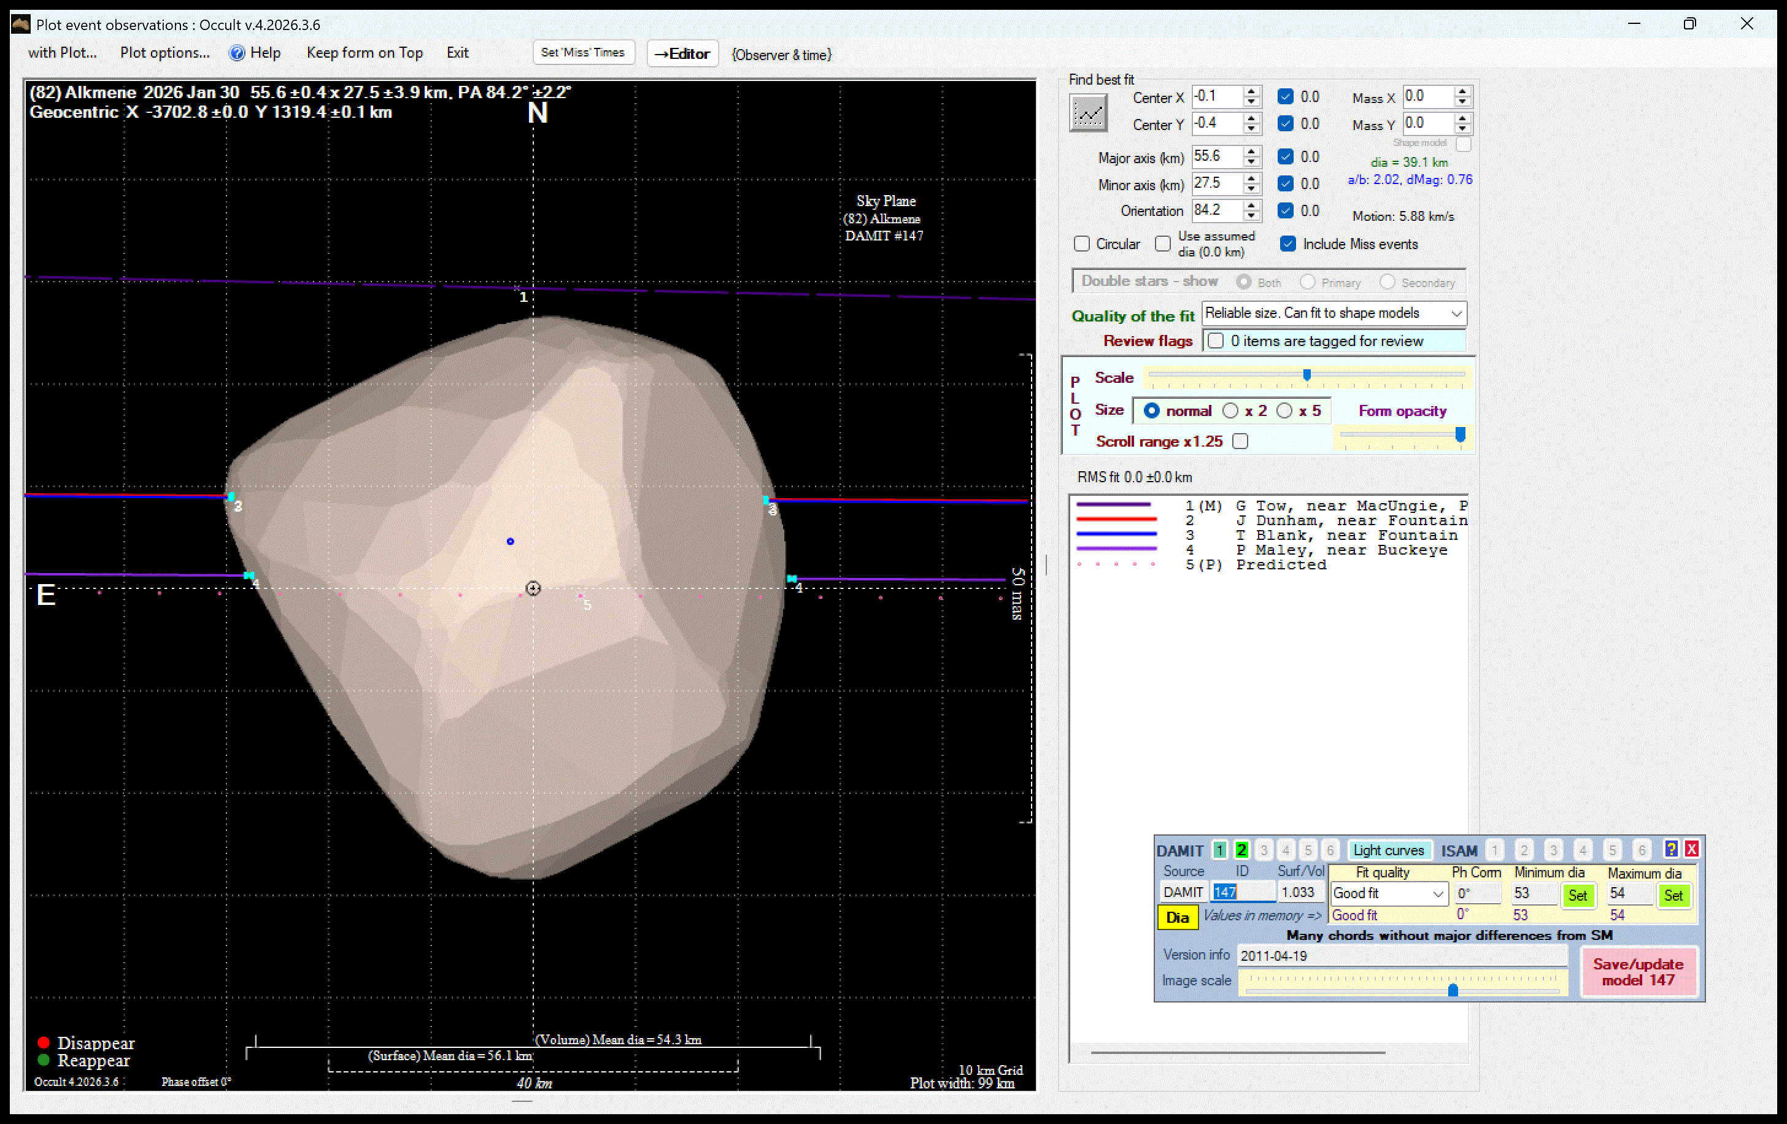
Task: Select DAMIT model number 1
Action: pyautogui.click(x=1219, y=850)
